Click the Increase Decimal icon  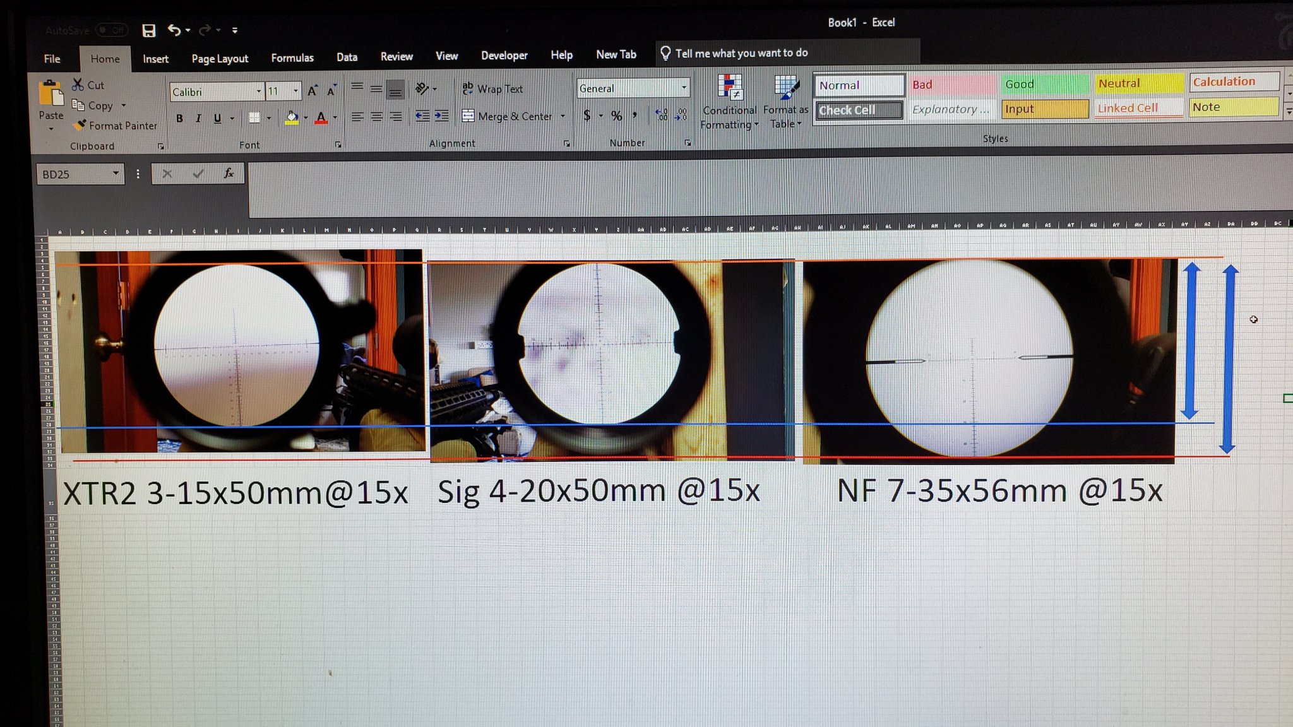coord(662,115)
